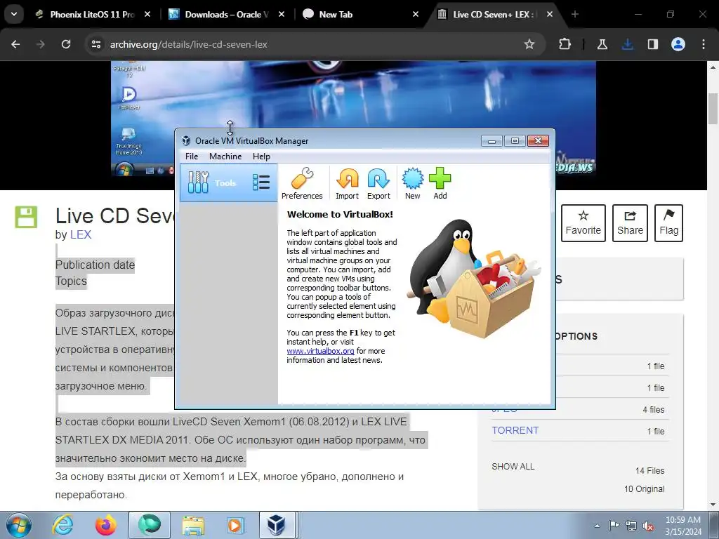719x539 pixels.
Task: Reload the archive.org page
Action: [x=66, y=44]
